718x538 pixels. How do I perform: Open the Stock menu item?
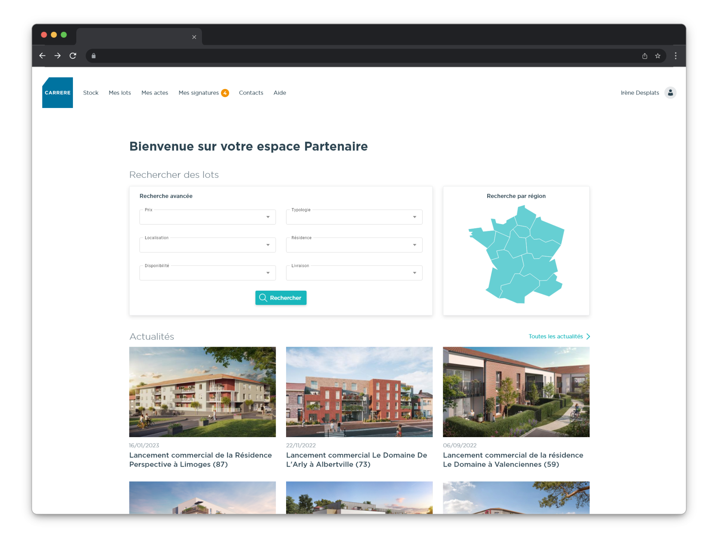pyautogui.click(x=90, y=93)
